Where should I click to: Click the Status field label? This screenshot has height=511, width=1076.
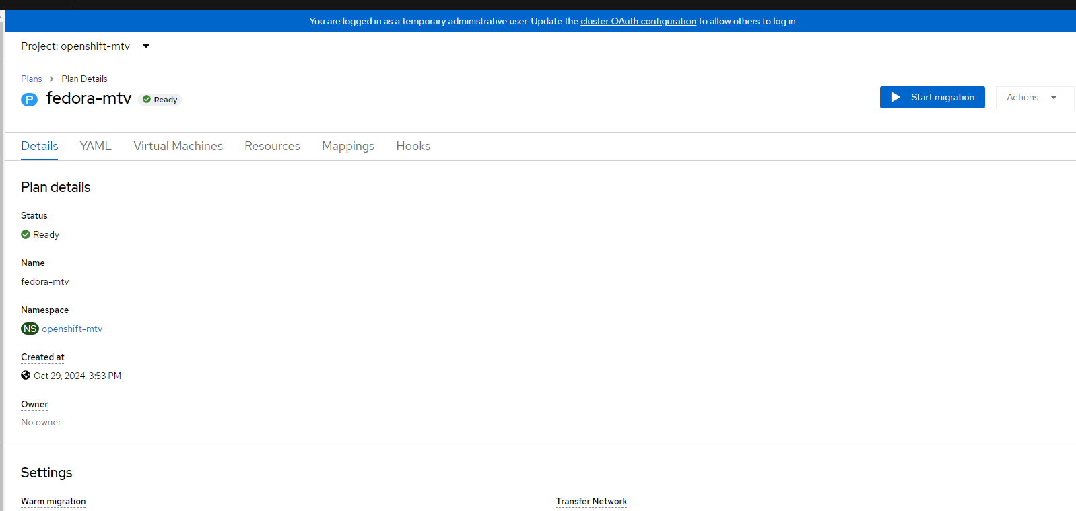34,216
